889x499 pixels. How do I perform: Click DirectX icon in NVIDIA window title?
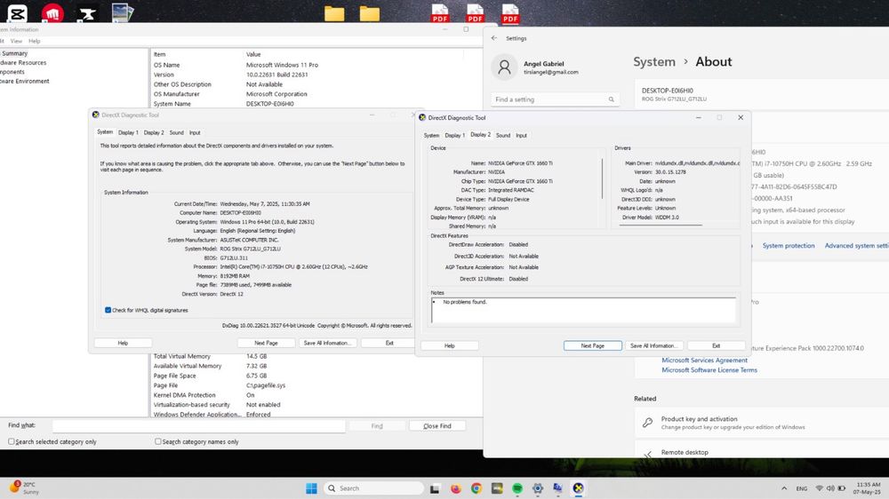[422, 118]
